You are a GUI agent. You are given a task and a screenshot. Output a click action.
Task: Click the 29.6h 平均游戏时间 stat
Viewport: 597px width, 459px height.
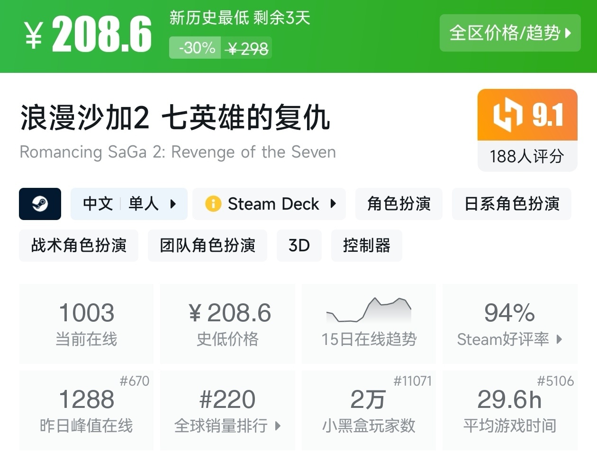coord(510,410)
